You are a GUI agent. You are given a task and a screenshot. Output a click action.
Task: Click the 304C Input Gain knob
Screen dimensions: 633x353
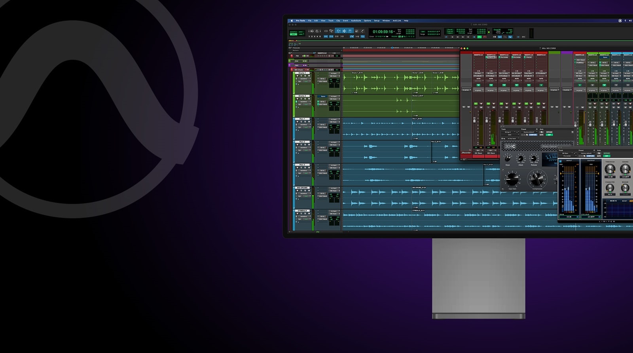[x=512, y=179]
